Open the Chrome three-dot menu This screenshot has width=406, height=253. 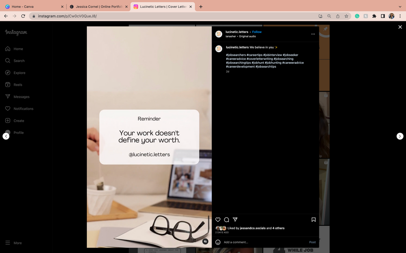[x=400, y=16]
